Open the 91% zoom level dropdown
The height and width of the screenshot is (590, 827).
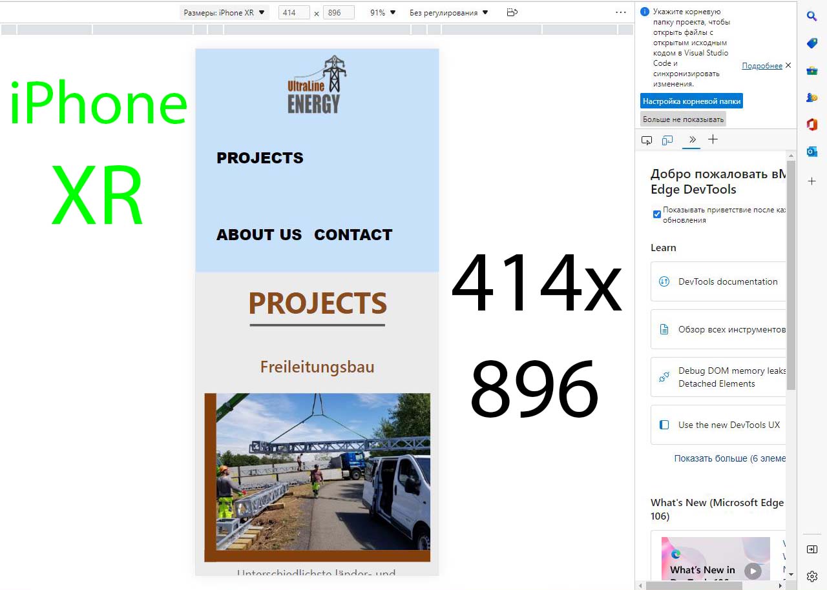[382, 12]
